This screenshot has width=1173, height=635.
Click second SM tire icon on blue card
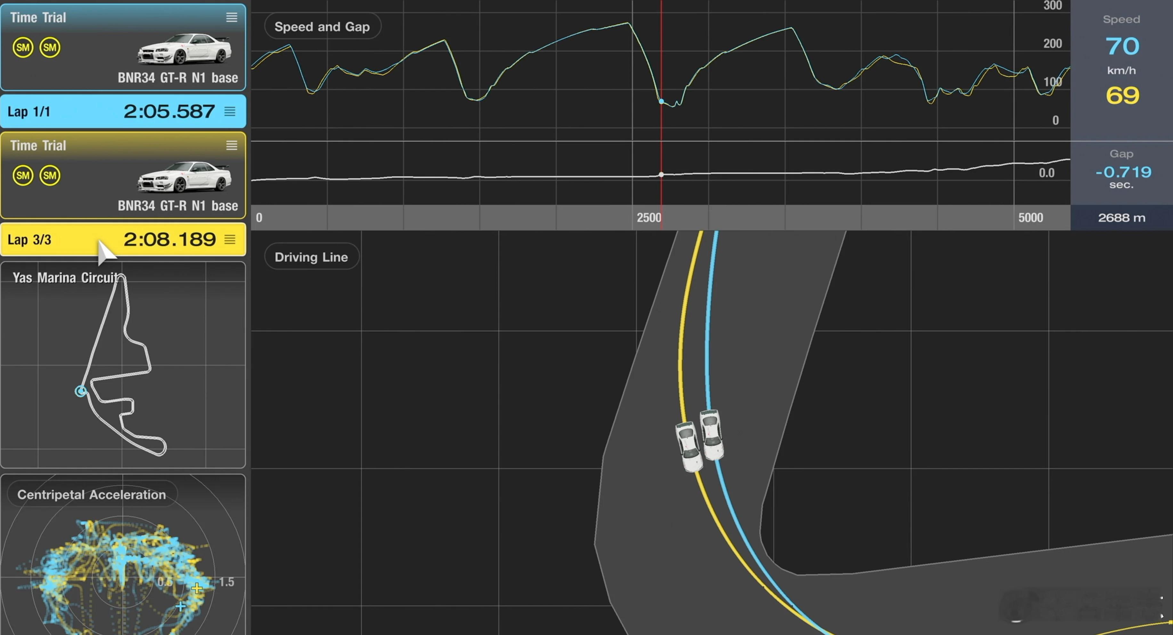50,47
